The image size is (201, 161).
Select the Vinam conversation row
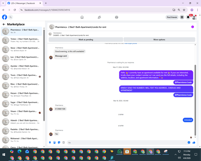point(21,113)
